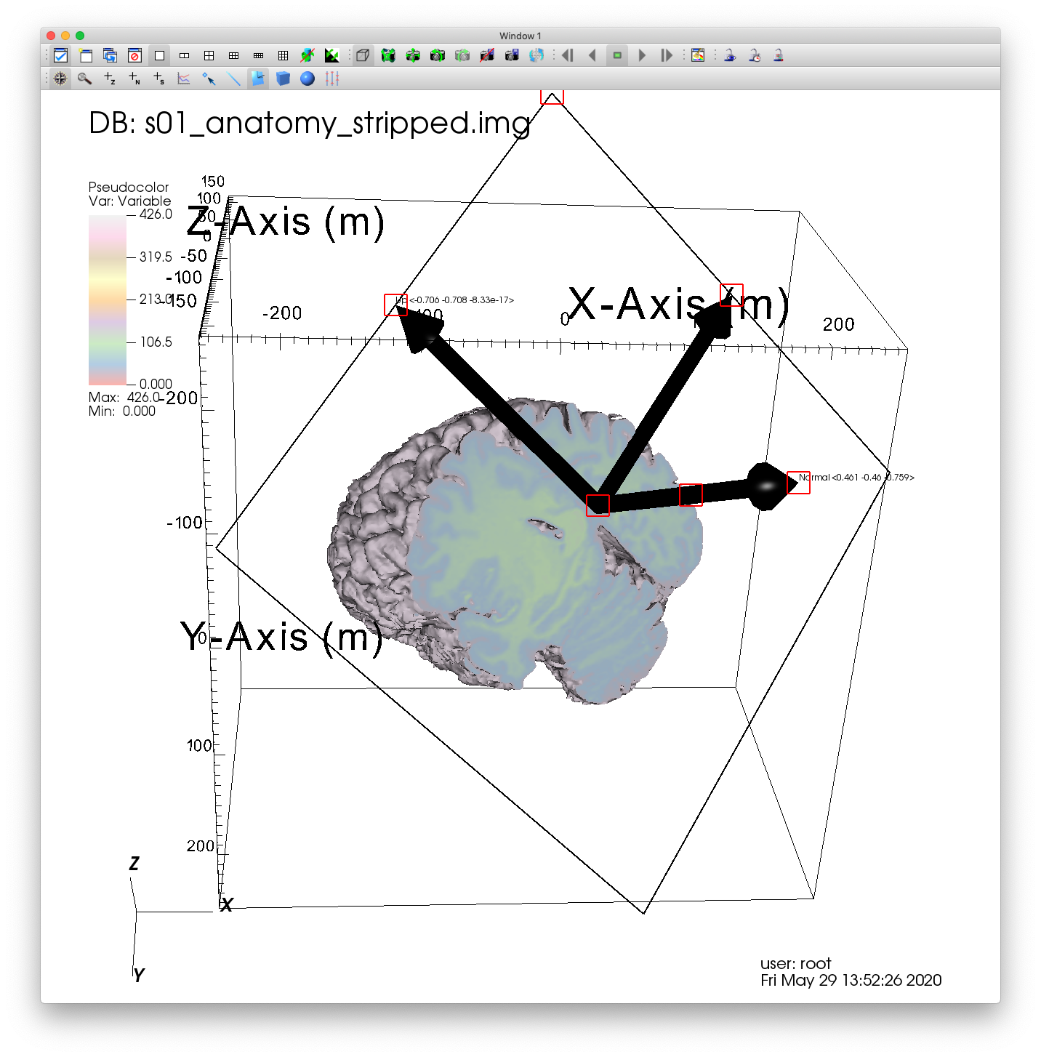Select the lineout curve mode
1041x1057 pixels.
tap(184, 79)
